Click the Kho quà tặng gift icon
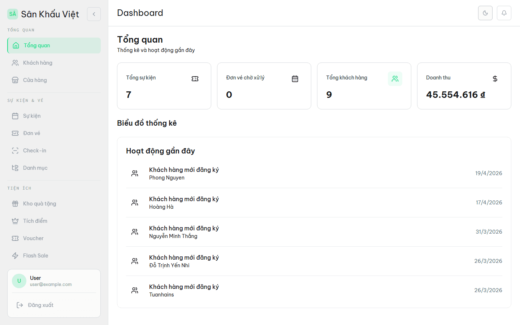 tap(15, 204)
